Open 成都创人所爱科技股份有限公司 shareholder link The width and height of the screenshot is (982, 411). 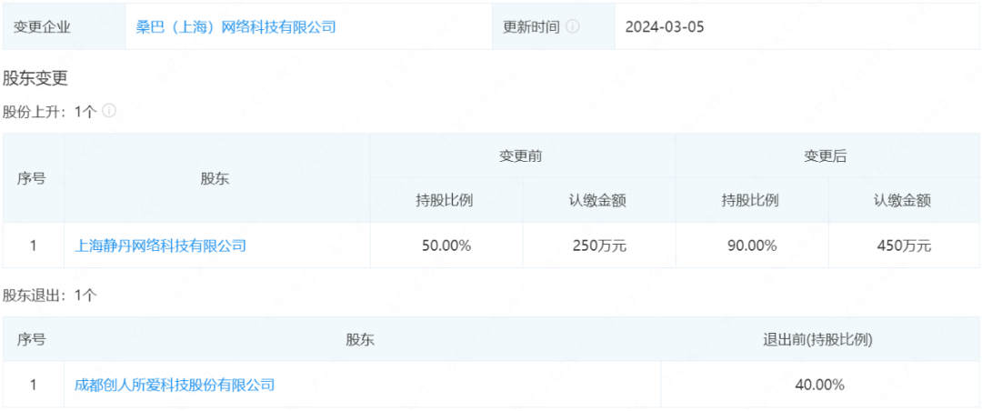click(x=174, y=384)
